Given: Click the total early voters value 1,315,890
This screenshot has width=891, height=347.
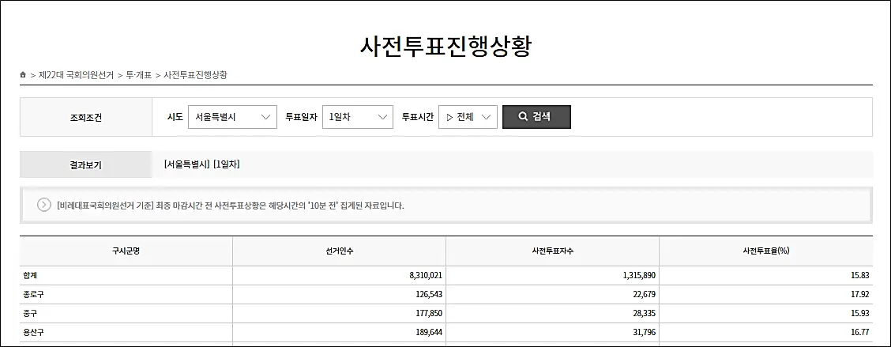Looking at the screenshot, I should click(639, 275).
